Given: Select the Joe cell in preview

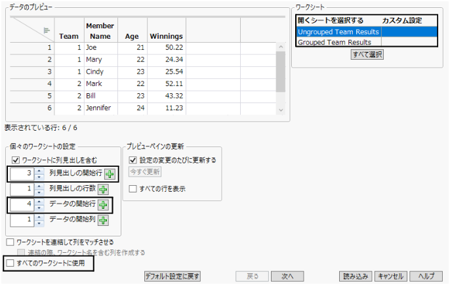Looking at the screenshot, I should click(101, 48).
